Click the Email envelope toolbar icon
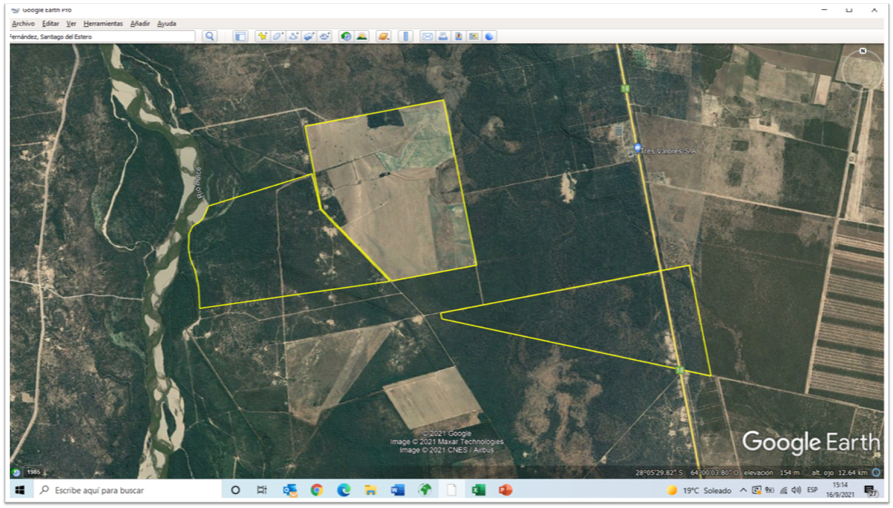The height and width of the screenshot is (508, 893). (427, 36)
